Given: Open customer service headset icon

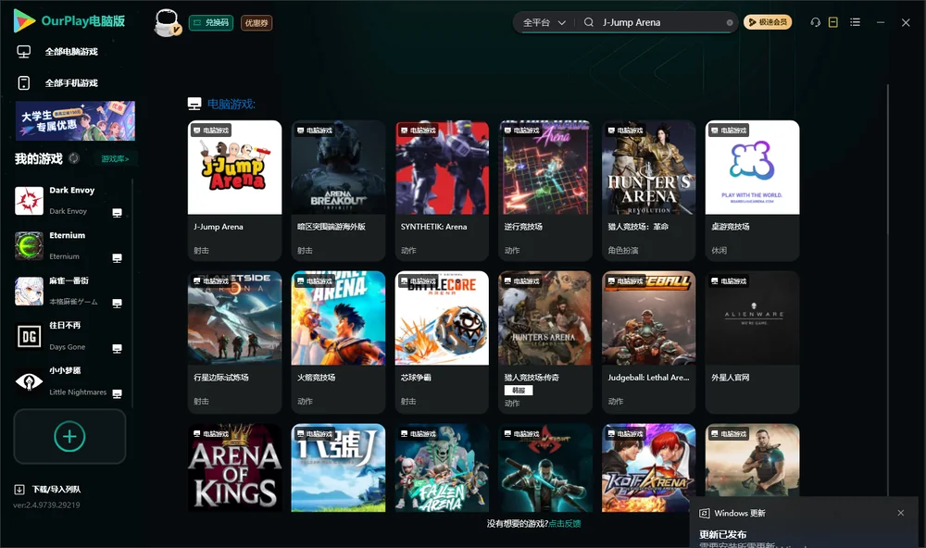Looking at the screenshot, I should [x=815, y=22].
